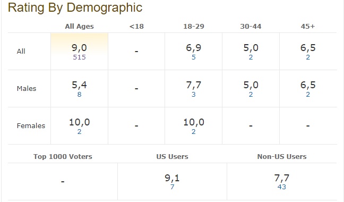Click the Top 1000 Voters heading

coord(63,156)
